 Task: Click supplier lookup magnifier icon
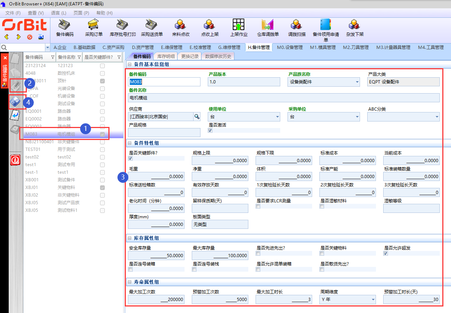coord(197,116)
